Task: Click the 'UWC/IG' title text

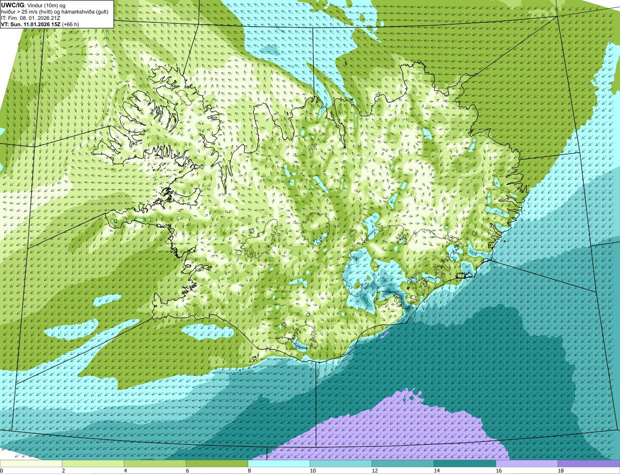Action: pos(12,5)
